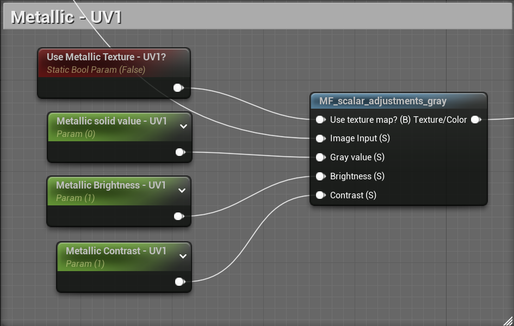The width and height of the screenshot is (514, 326).
Task: Click the comment box resize handle corner
Action: click(x=508, y=321)
